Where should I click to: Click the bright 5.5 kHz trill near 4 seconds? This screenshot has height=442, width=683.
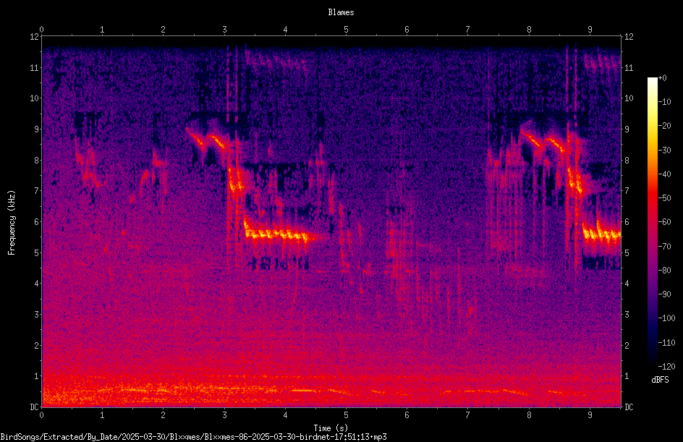(279, 234)
